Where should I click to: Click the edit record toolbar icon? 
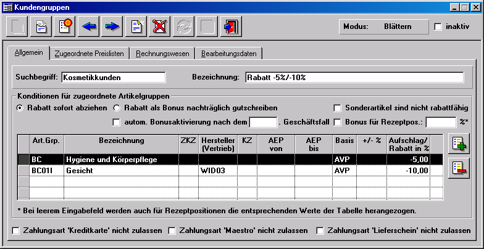(x=41, y=27)
